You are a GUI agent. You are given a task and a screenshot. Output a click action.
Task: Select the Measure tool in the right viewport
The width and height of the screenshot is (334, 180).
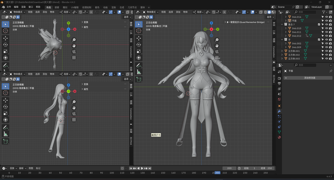139,72
